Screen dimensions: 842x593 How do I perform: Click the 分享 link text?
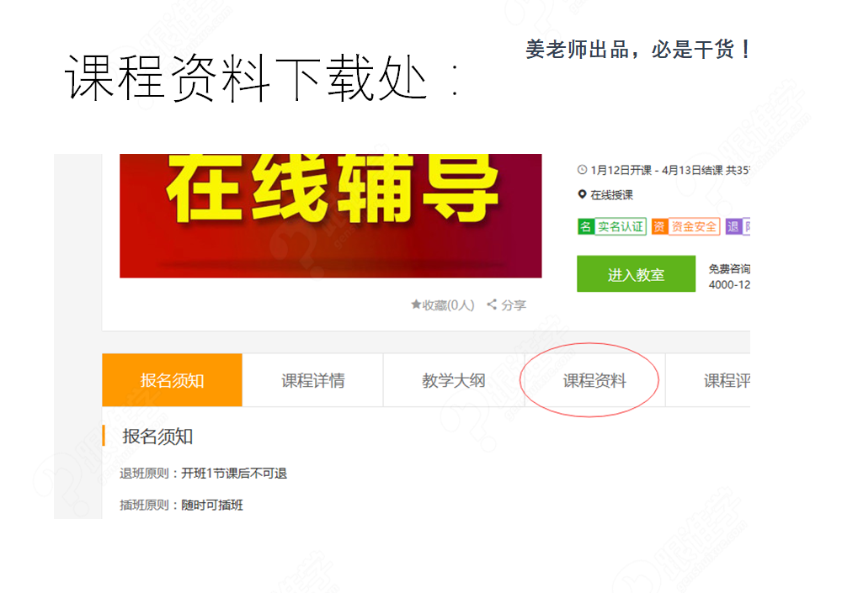pos(514,304)
